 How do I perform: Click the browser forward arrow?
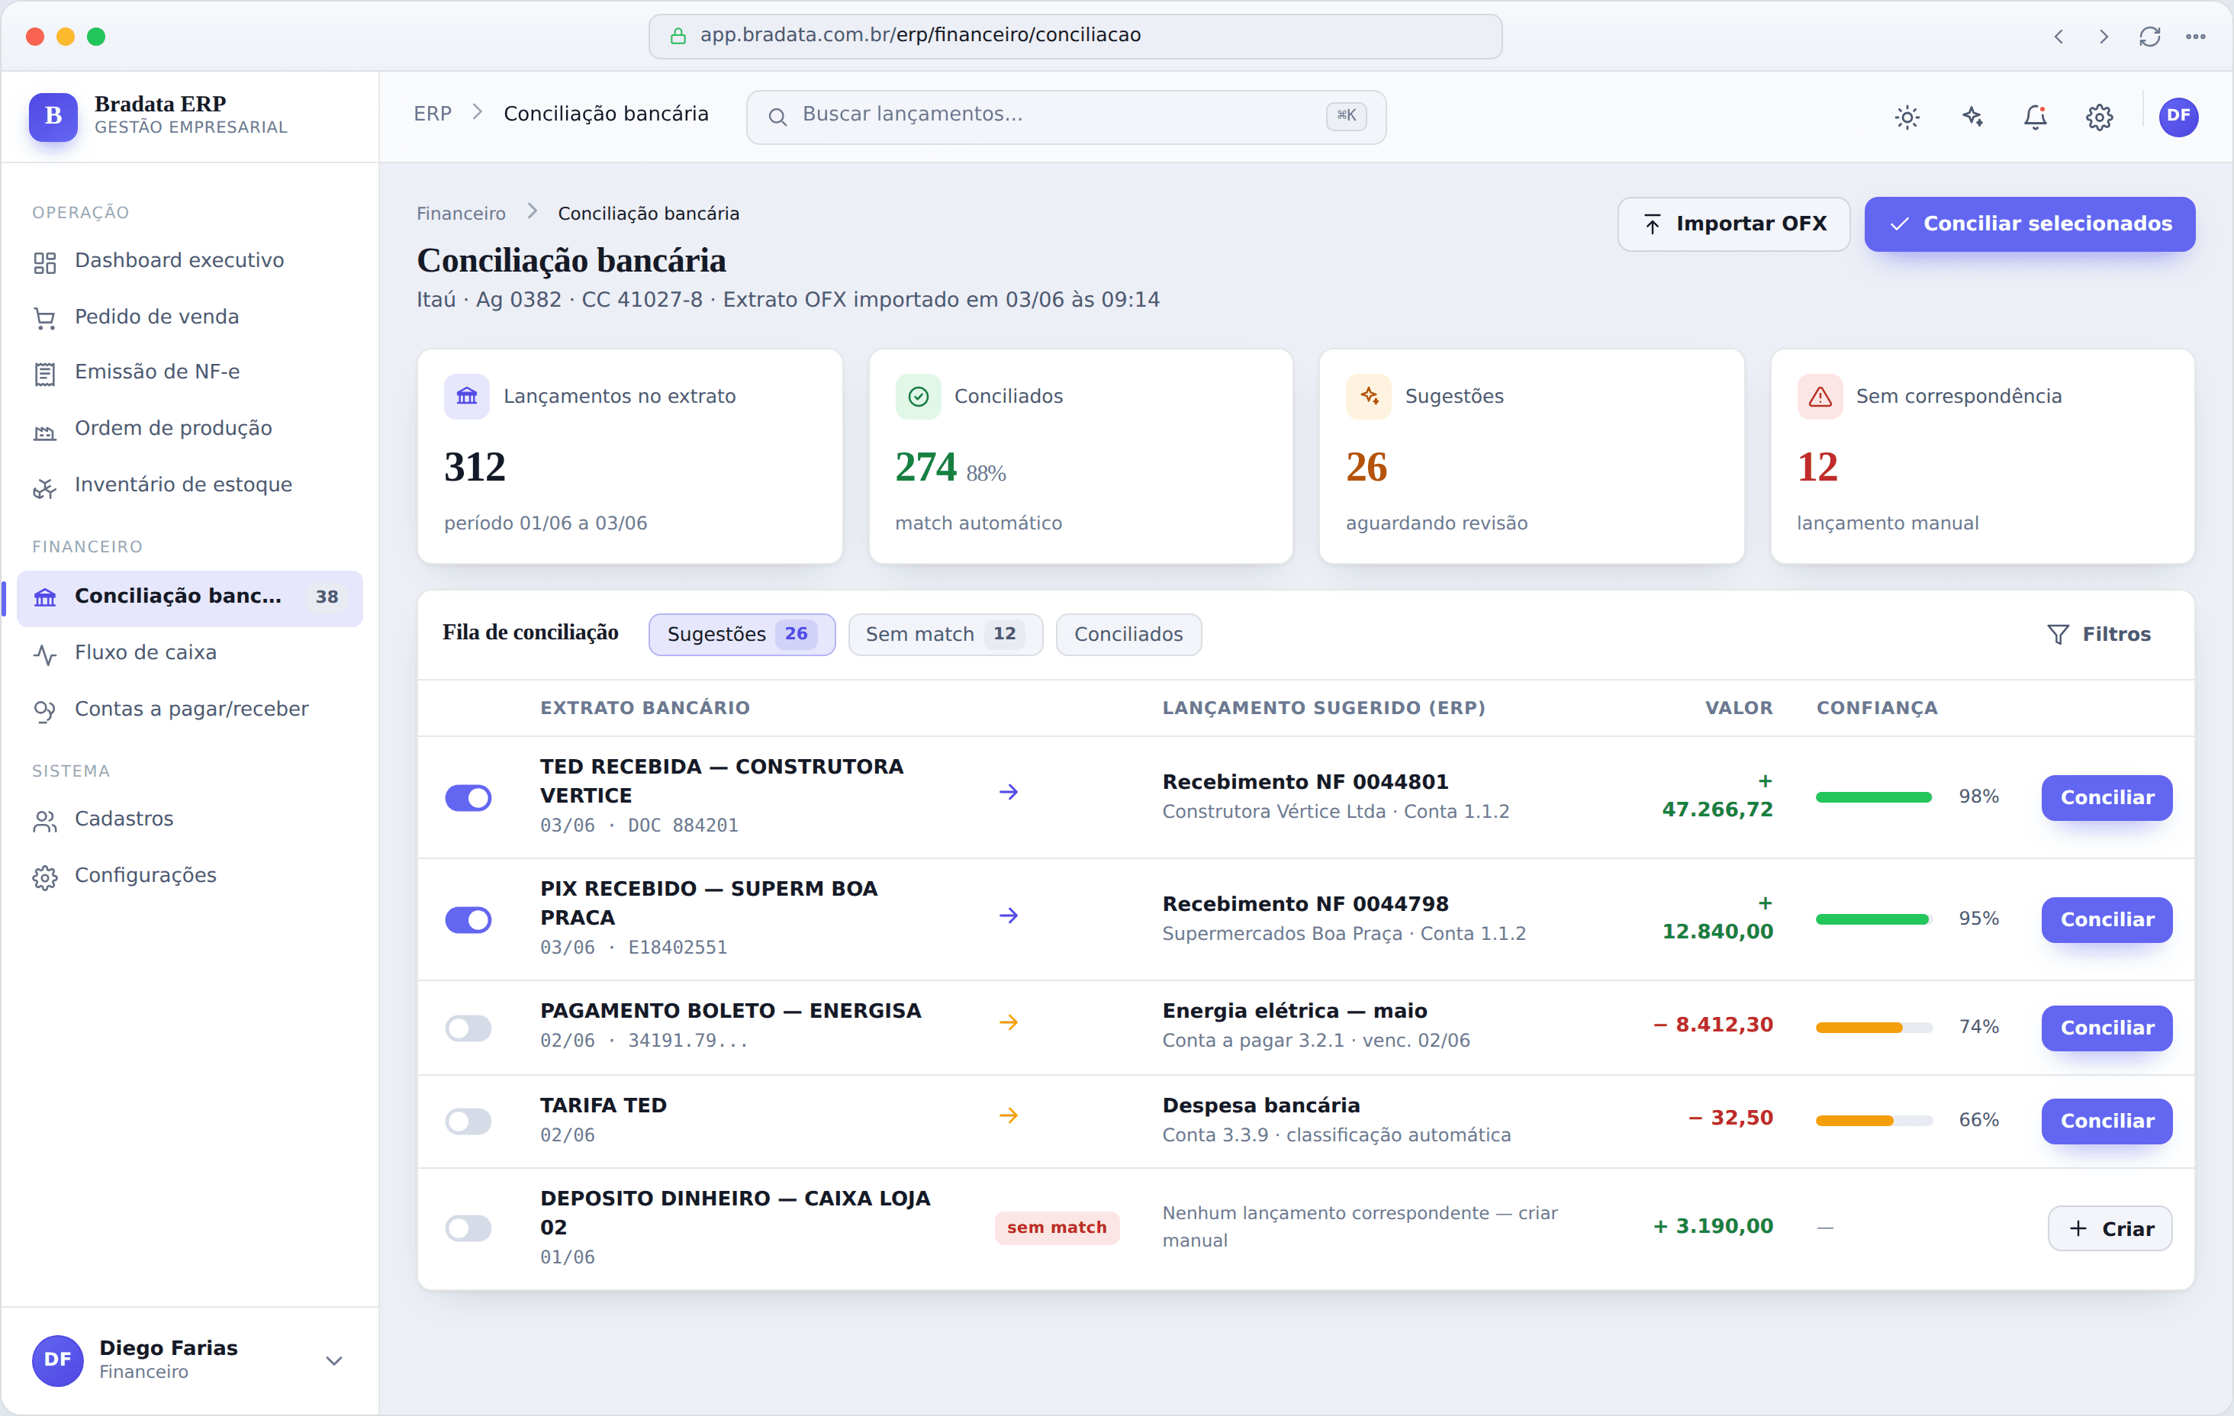click(2104, 36)
